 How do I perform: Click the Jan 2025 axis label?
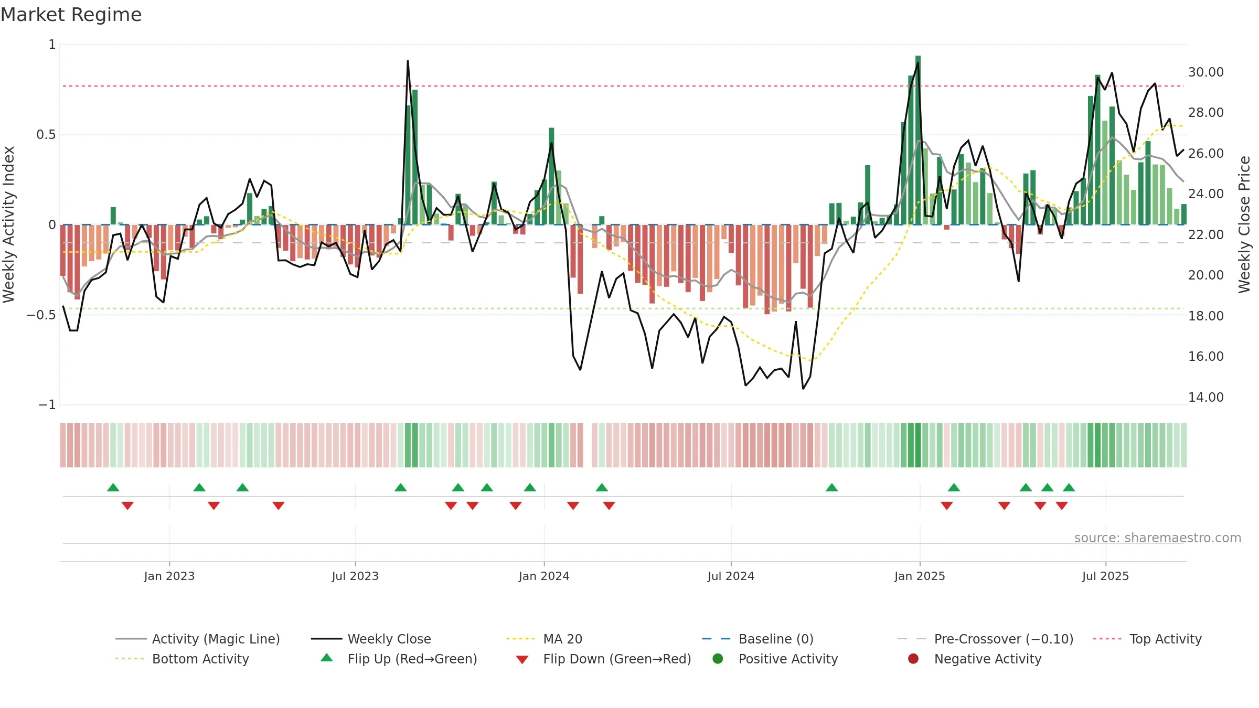(x=920, y=576)
